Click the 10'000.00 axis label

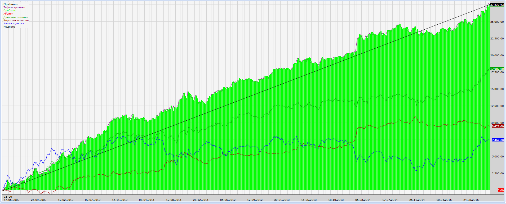coord(497,123)
